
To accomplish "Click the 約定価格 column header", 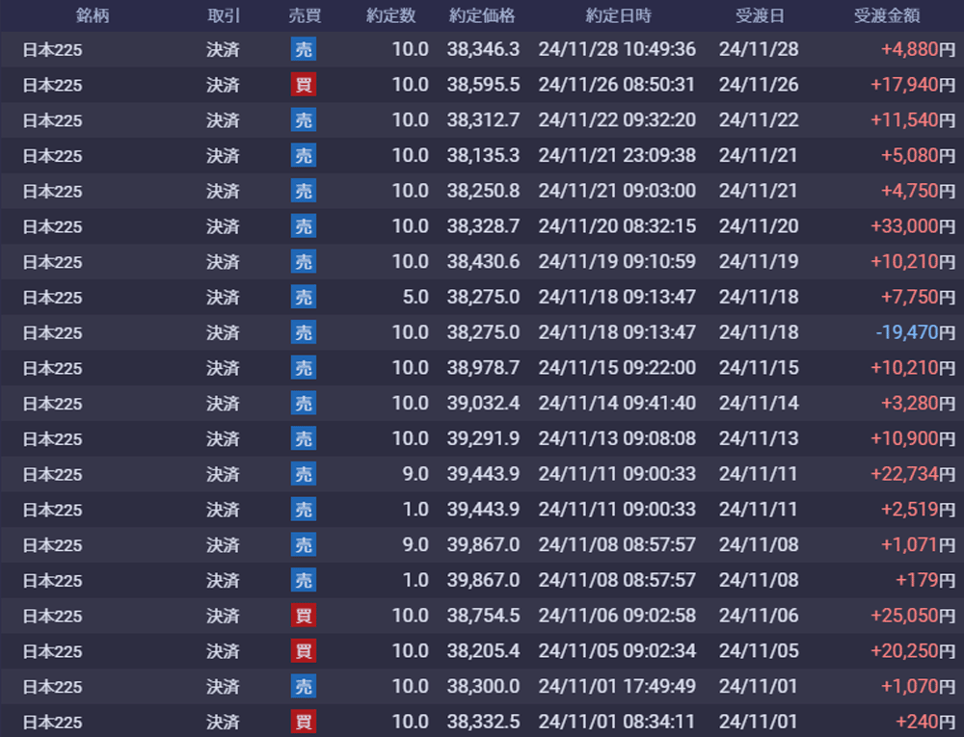I will (x=482, y=15).
